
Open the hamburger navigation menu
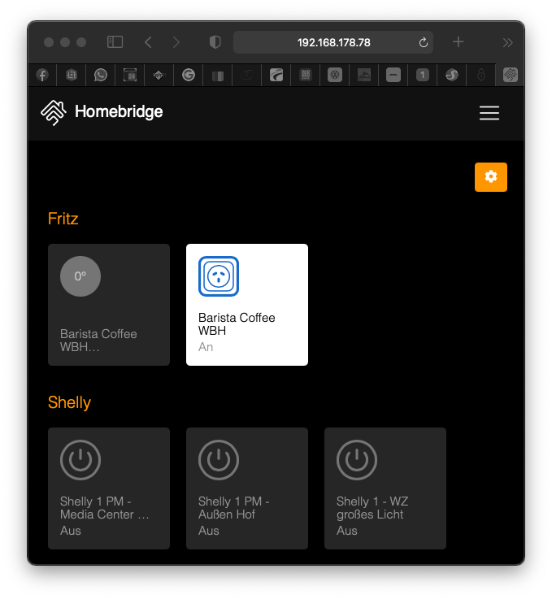(489, 113)
